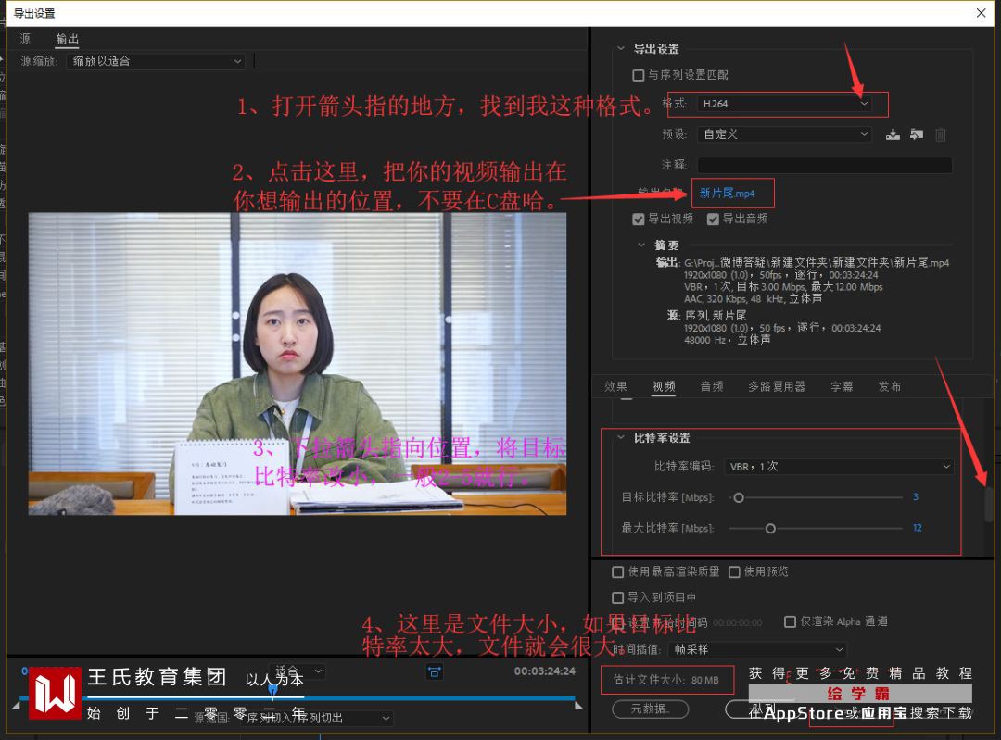Image resolution: width=1001 pixels, height=740 pixels.
Task: Click the timeline playhead marker
Action: click(x=272, y=690)
